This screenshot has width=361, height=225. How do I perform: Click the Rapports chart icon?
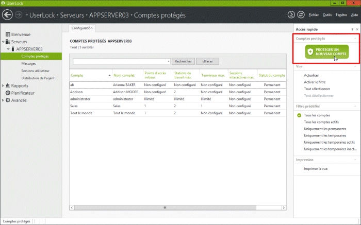[8, 85]
